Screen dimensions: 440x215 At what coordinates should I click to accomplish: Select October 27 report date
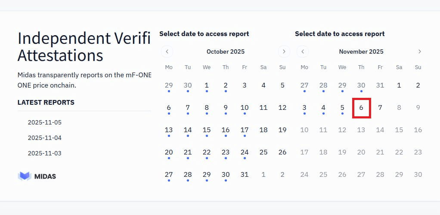(x=169, y=175)
